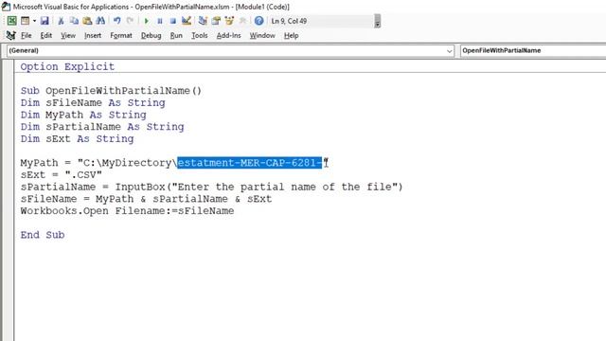Open the OpenFileWithPartialName procedure dropdown

click(x=533, y=50)
